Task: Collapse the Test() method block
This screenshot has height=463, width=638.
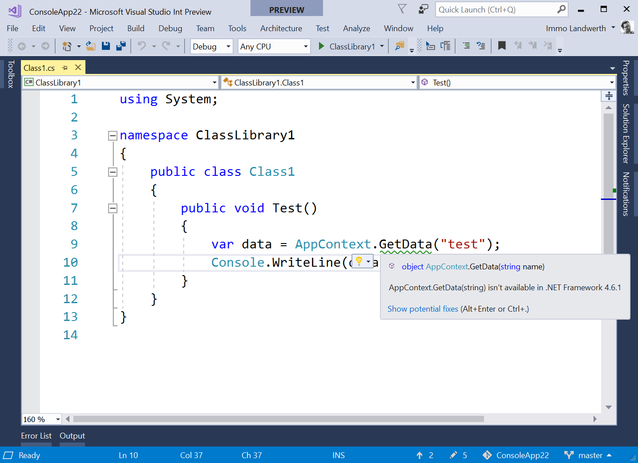Action: click(x=113, y=208)
